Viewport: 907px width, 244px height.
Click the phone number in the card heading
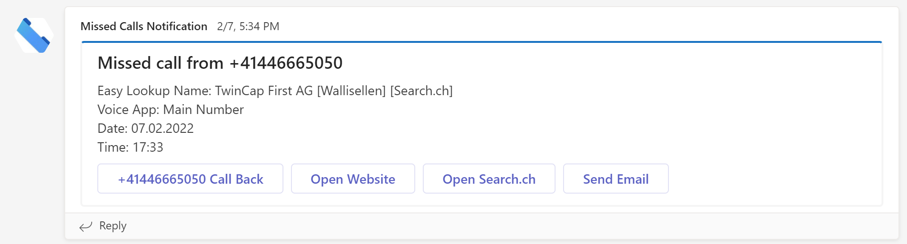(286, 63)
